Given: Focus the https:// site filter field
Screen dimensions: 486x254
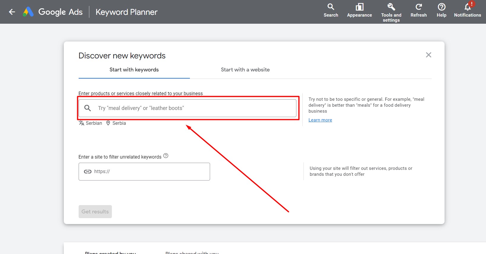Looking at the screenshot, I should pyautogui.click(x=144, y=172).
